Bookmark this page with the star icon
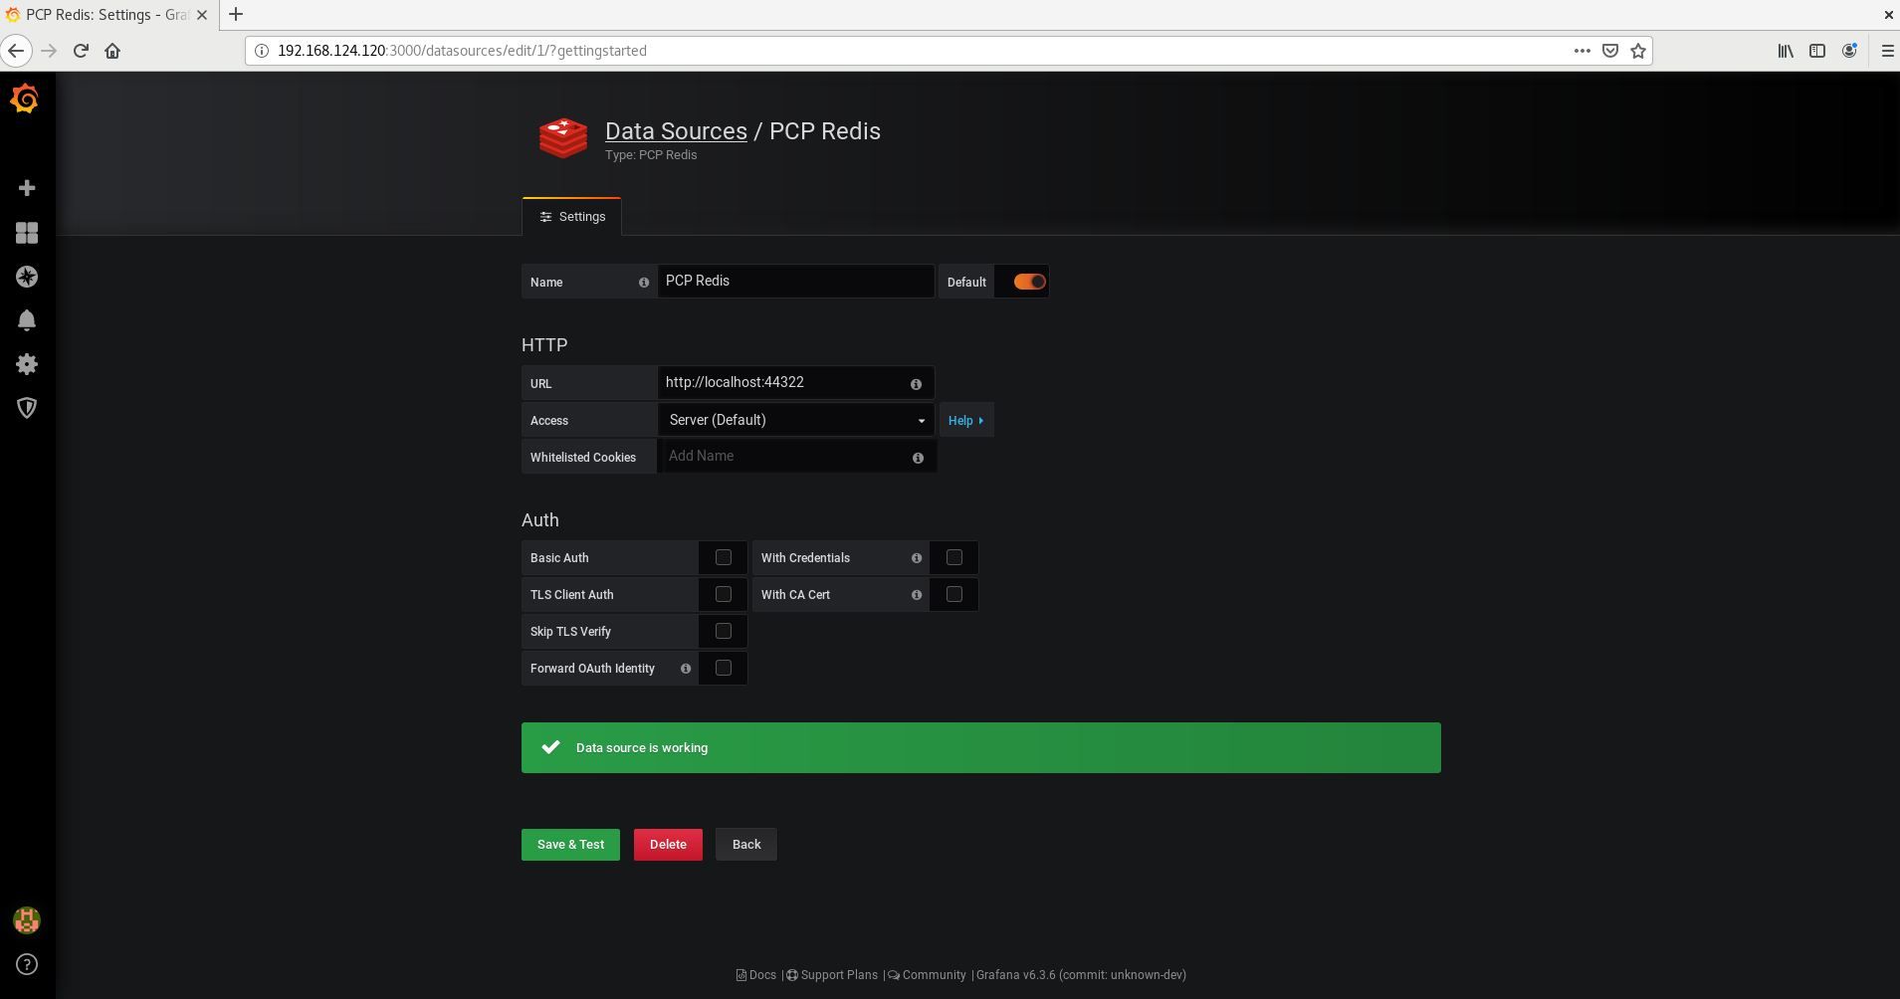1900x999 pixels. coord(1638,51)
